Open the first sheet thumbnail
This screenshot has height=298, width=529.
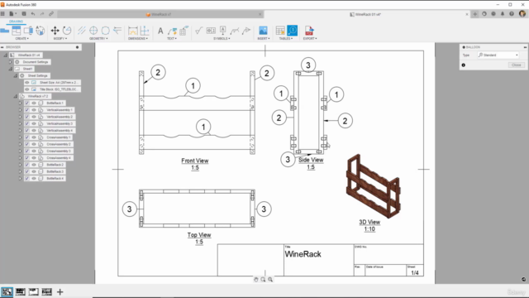(x=7, y=292)
